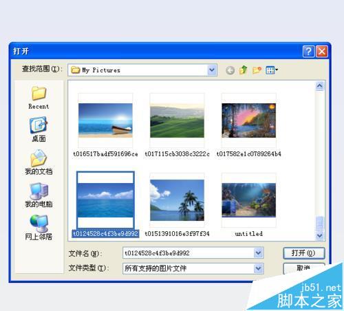Image resolution: width=344 pixels, height=311 pixels.
Task: Click the scrollbar up arrow
Action: (x=320, y=86)
